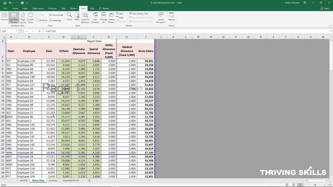Click the Gross Salary header cell
This screenshot has height=187, width=333.
[146, 51]
